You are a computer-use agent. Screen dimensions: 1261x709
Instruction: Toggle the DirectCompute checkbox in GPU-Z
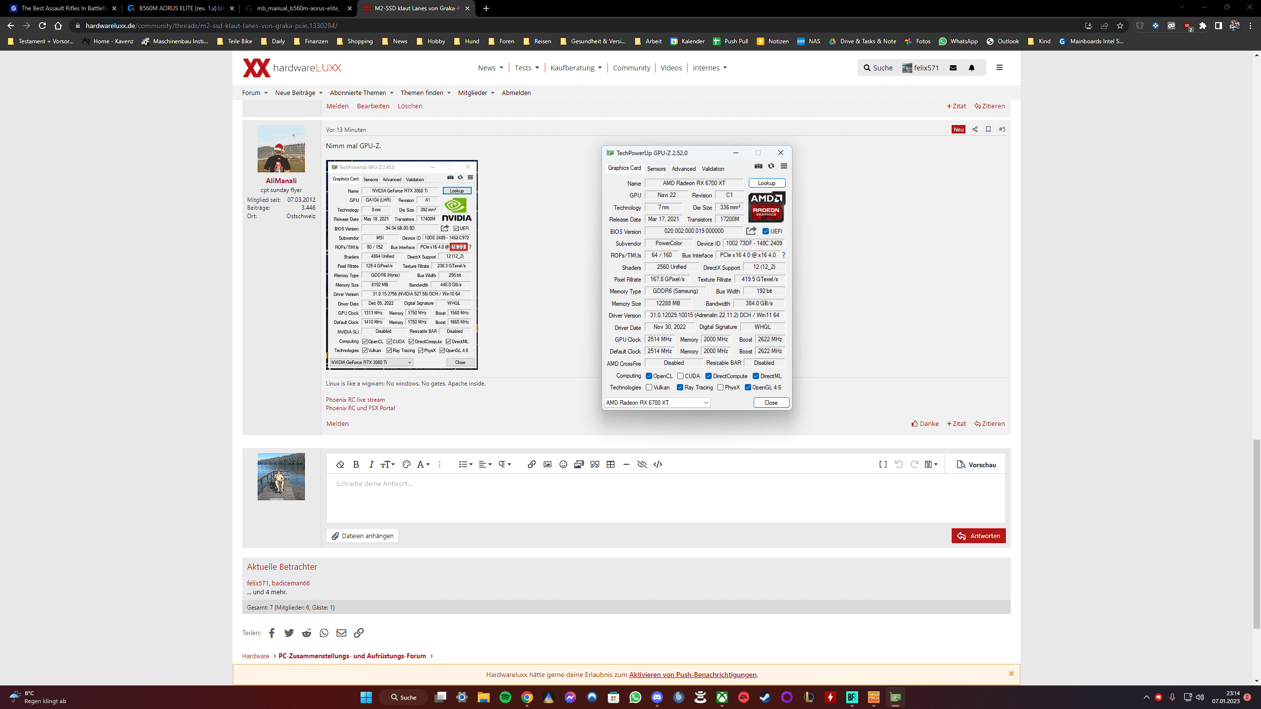coord(708,376)
